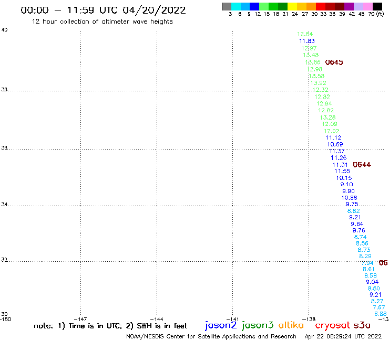Image resolution: width=389 pixels, height=341 pixels.
Task: Select the 12.02 wave height reading
Action: pos(332,131)
